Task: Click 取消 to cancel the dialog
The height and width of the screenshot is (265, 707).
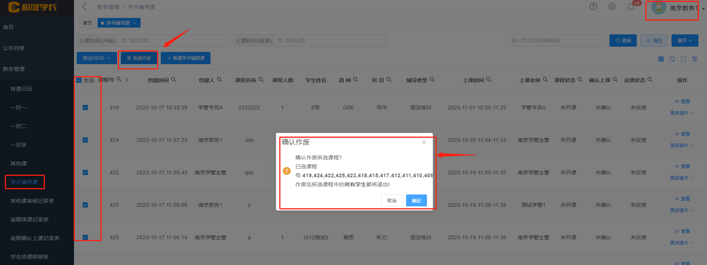Action: click(x=391, y=200)
